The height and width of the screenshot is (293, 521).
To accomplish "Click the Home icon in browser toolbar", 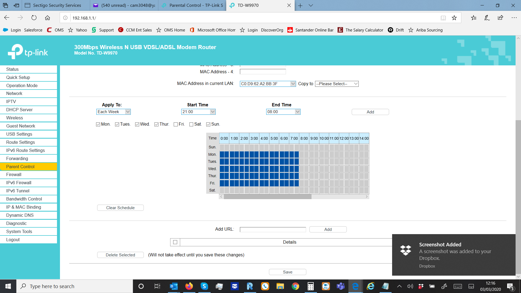I will (x=47, y=18).
